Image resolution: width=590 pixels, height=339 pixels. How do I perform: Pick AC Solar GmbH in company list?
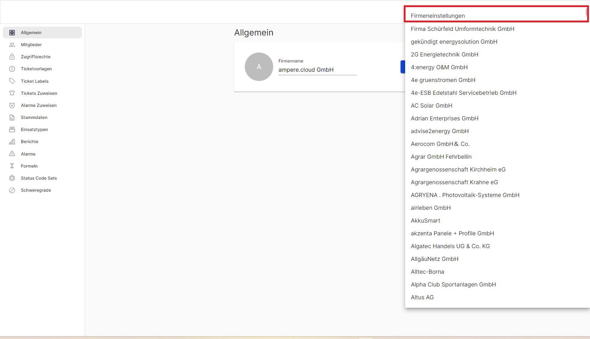point(431,105)
